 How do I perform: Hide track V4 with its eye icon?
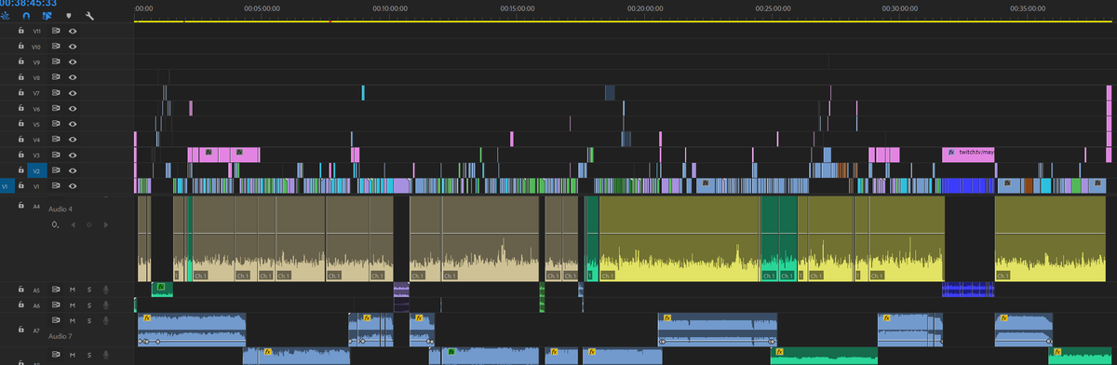pyautogui.click(x=73, y=140)
